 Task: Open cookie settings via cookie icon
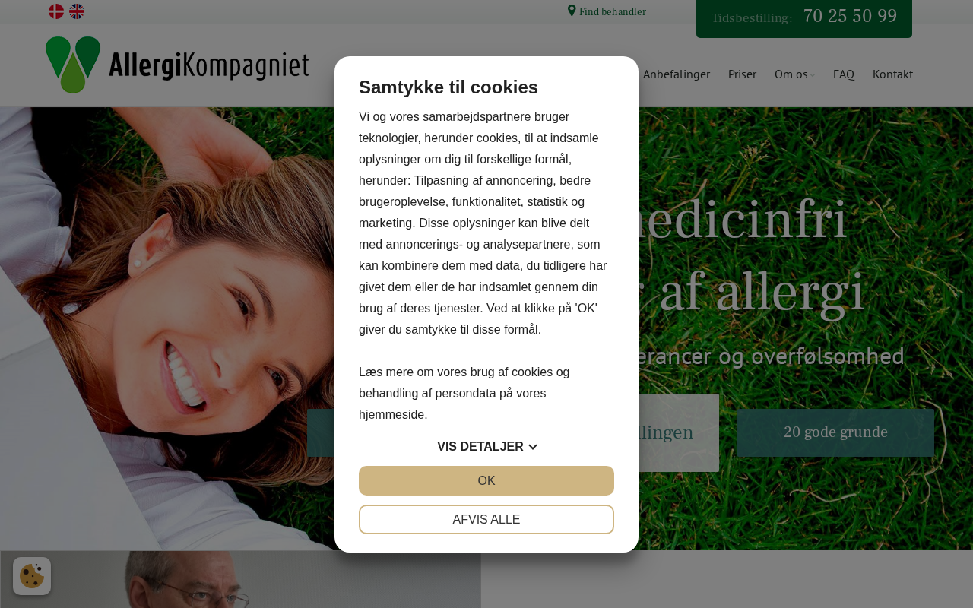(32, 576)
